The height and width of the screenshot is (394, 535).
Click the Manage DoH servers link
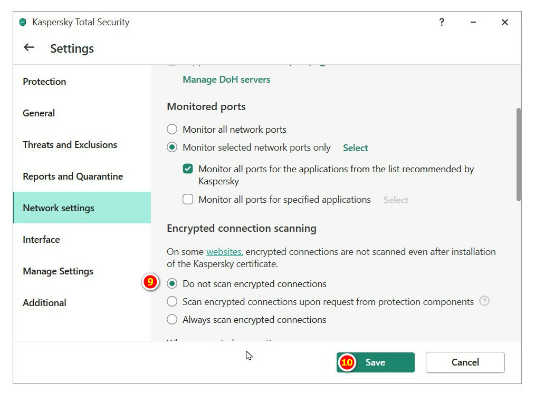click(226, 80)
